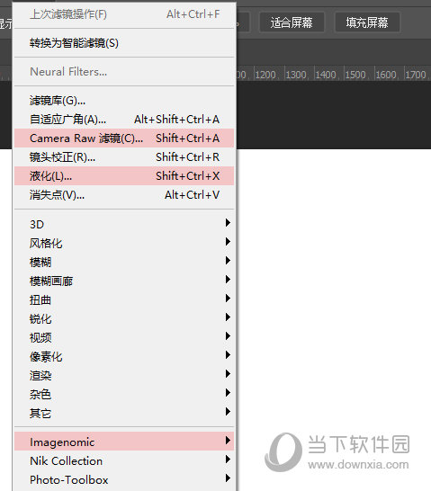Click the 1200 mark on horizontal ruler

click(x=265, y=75)
